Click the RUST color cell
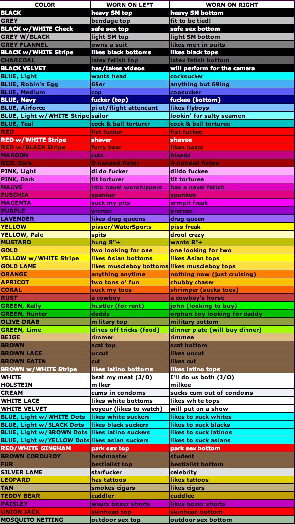Viewport: 295px width, 524px height. 45,298
